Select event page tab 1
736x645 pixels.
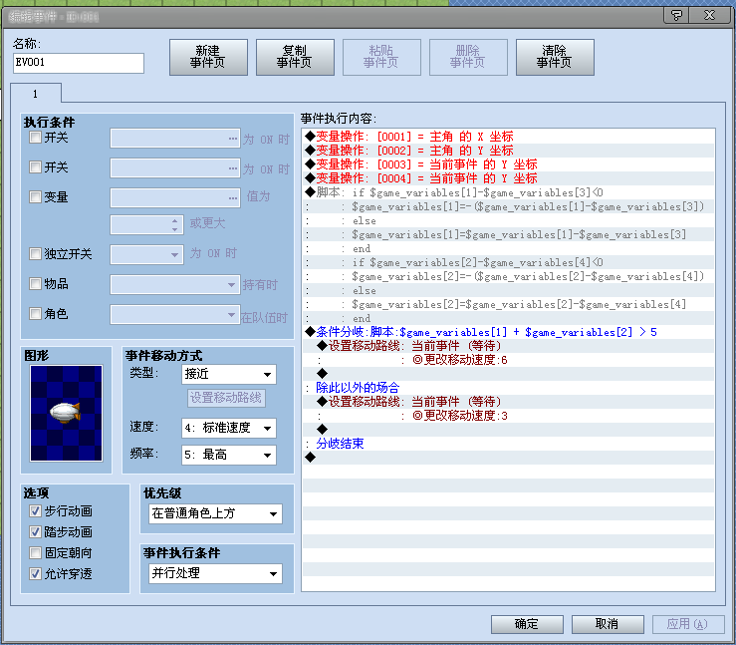tap(35, 94)
